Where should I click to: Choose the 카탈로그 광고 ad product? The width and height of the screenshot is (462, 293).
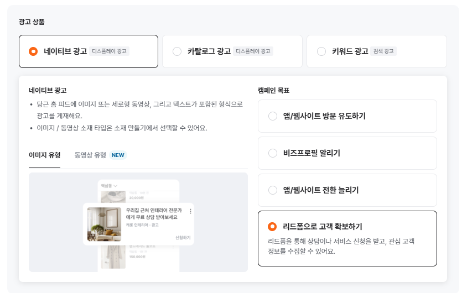[177, 51]
